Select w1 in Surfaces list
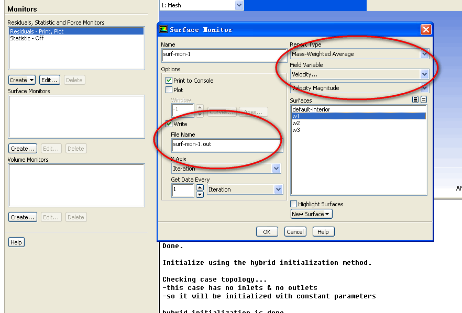The height and width of the screenshot is (313, 462). pyautogui.click(x=359, y=116)
